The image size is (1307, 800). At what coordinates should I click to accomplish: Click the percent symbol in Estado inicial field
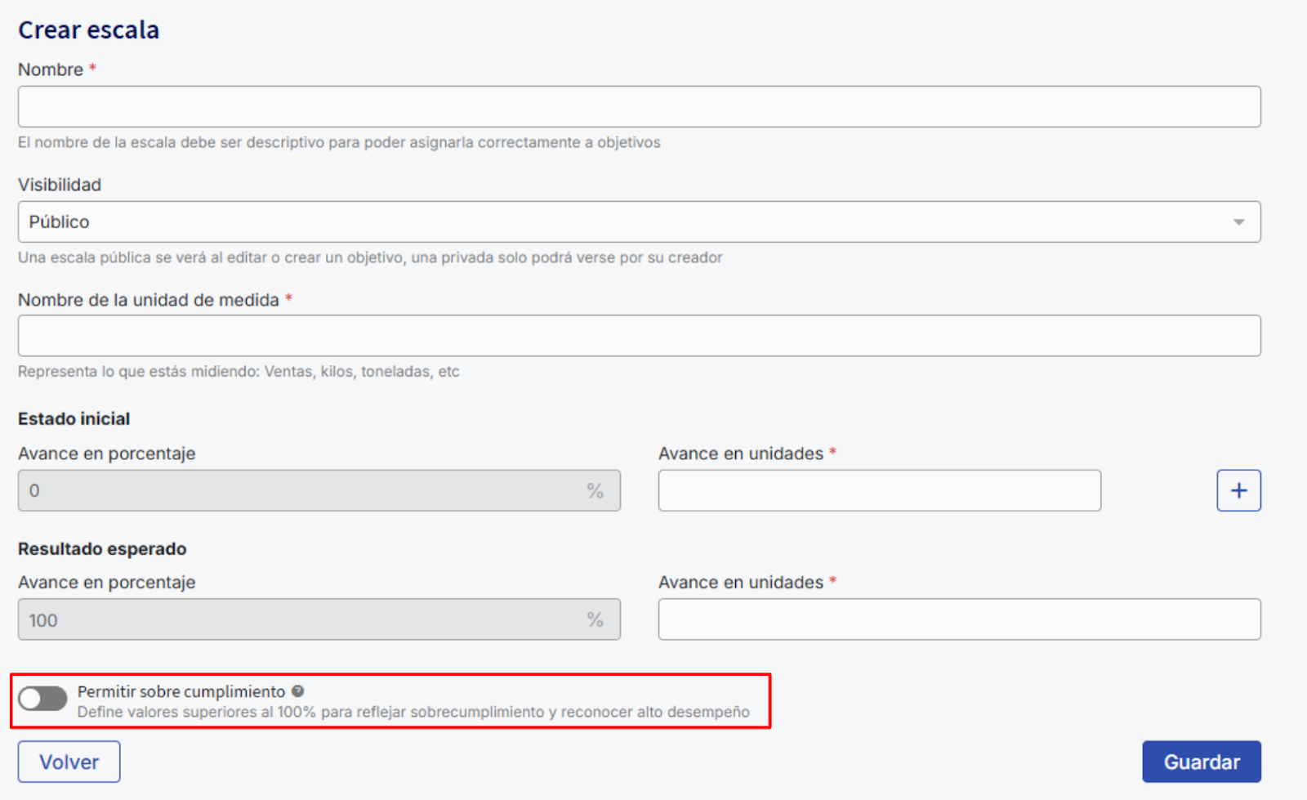[x=595, y=491]
